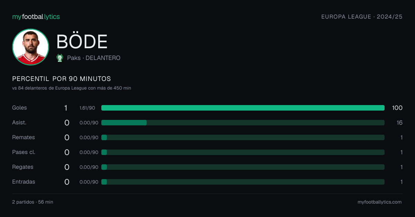The width and height of the screenshot is (415, 217).
Task: Select the Entradas stat label
Action: coord(24,182)
